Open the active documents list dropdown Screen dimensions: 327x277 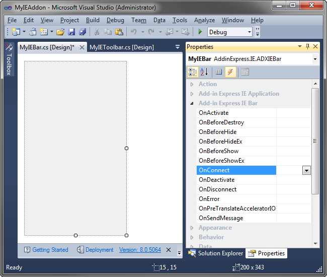[x=178, y=47]
